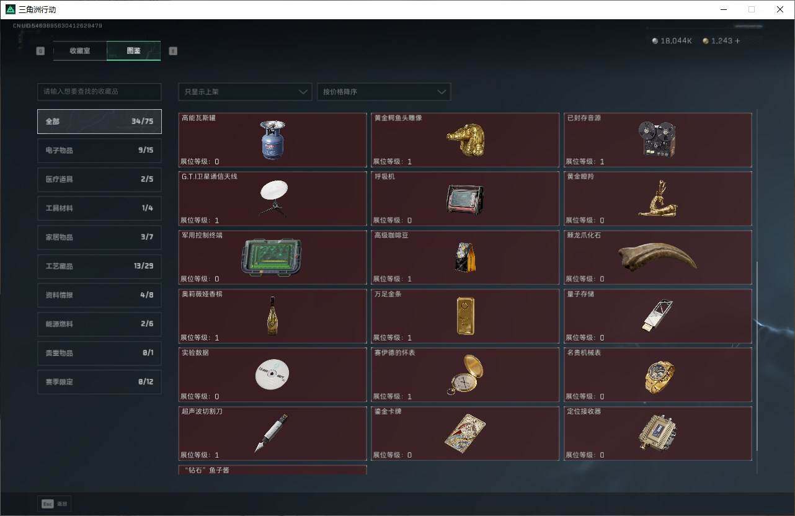Screen dimensions: 795x516
Task: Open the 鎏金卡牌 gilded card icon
Action: point(465,433)
